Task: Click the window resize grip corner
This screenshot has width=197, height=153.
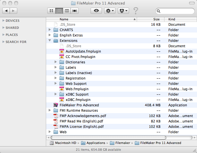Action: click(x=194, y=150)
